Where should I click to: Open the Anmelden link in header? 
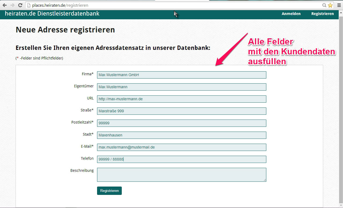pyautogui.click(x=291, y=14)
